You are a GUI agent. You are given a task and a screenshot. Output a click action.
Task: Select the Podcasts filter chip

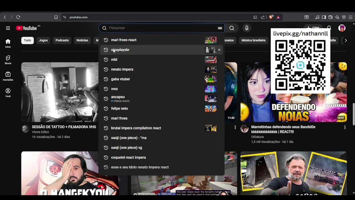pyautogui.click(x=62, y=40)
